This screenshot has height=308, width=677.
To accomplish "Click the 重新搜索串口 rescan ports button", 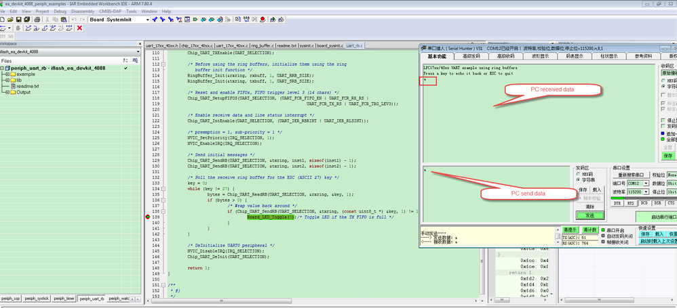I will 630,175.
